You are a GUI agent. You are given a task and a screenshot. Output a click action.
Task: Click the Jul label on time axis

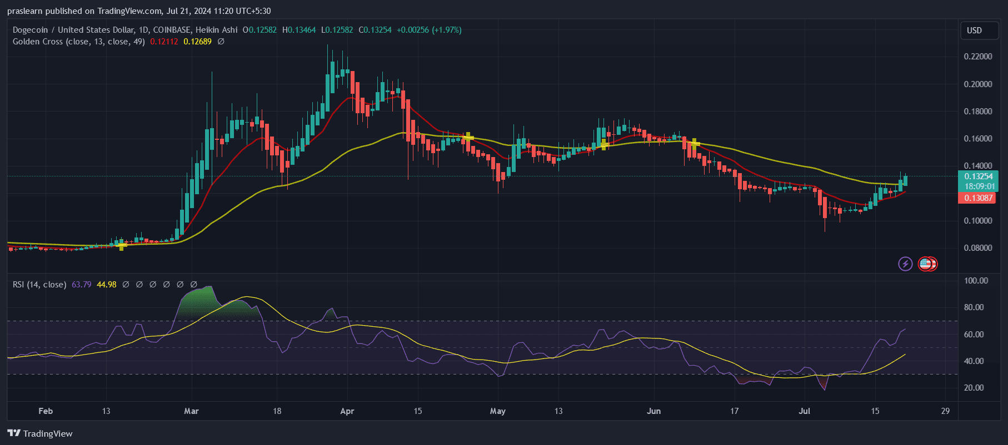point(804,411)
